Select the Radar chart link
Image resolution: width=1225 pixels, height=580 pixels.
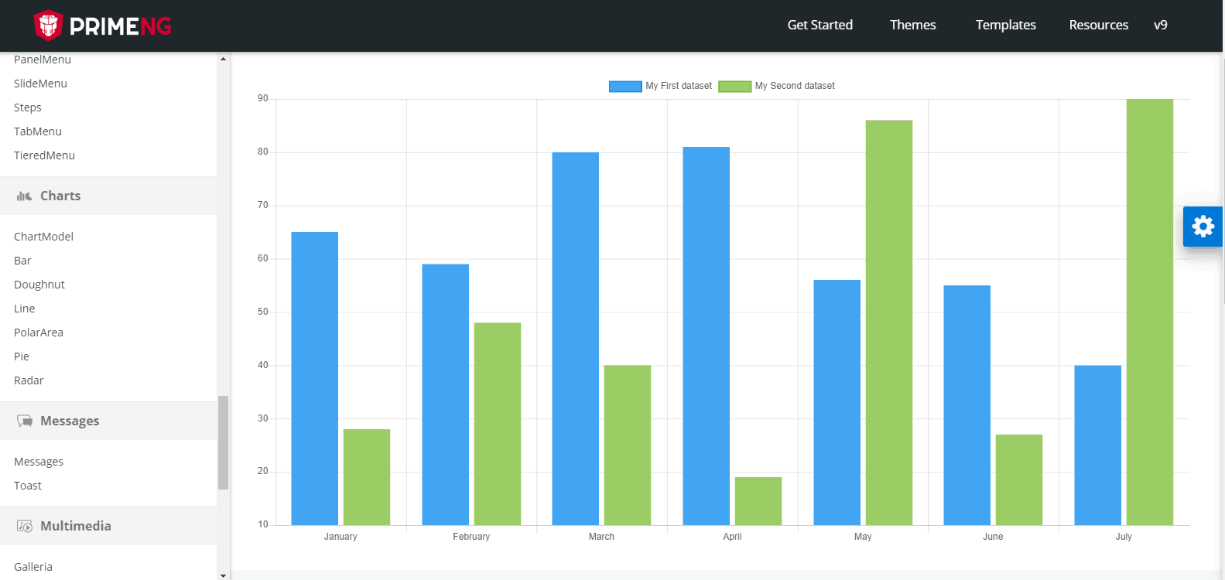click(x=29, y=380)
